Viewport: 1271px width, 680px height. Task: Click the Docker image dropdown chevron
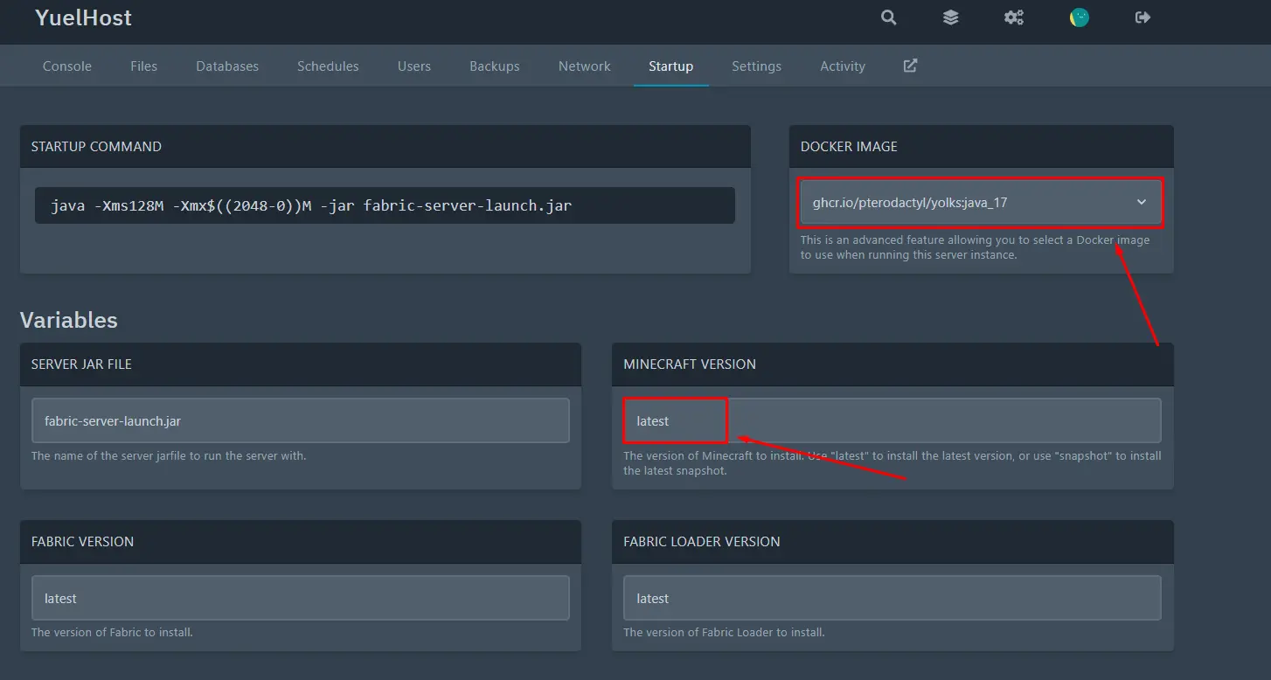point(1141,202)
